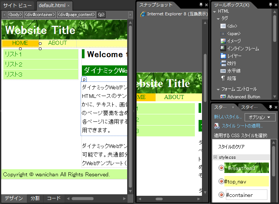279x204 pixels.
Task: Click the Internet Explorer 8 snapshot icon
Action: point(143,14)
